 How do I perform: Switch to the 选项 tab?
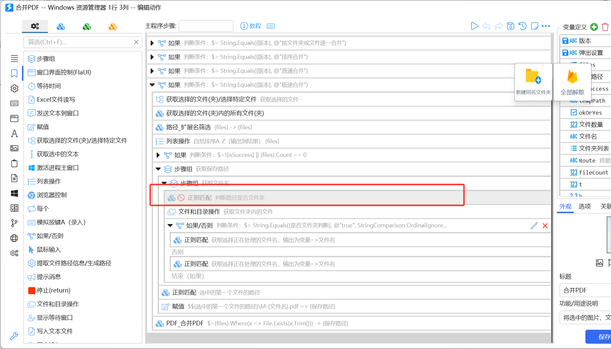coord(585,206)
